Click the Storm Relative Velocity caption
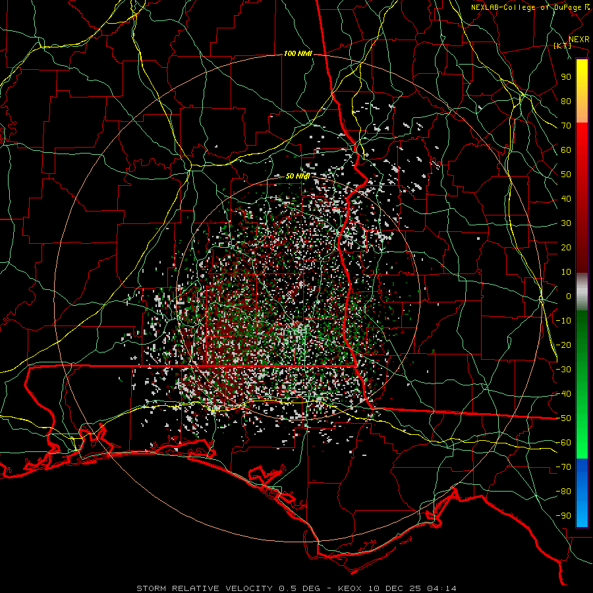593x593 pixels. coord(296,588)
